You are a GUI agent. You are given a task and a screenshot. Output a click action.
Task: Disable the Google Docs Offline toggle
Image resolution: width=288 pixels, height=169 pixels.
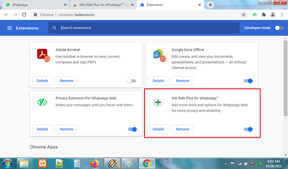[248, 81]
